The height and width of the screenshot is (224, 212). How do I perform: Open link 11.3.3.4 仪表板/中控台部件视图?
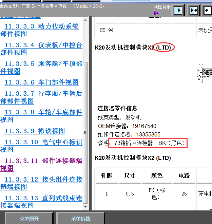(x=41, y=49)
